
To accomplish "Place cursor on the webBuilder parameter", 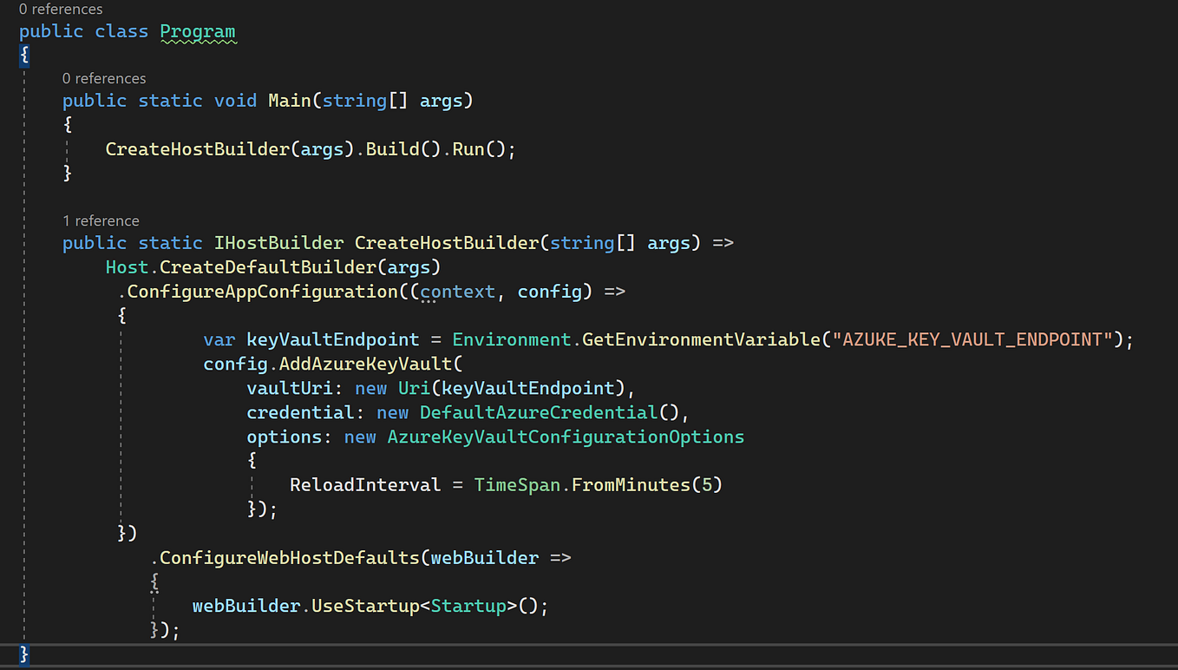I will coord(484,557).
